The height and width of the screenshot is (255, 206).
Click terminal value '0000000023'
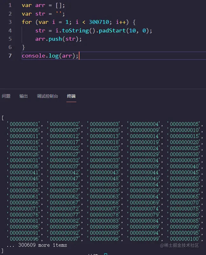104,148
